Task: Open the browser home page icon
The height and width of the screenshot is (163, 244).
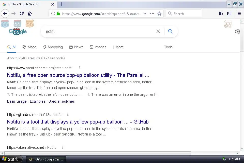Action: 30,13
